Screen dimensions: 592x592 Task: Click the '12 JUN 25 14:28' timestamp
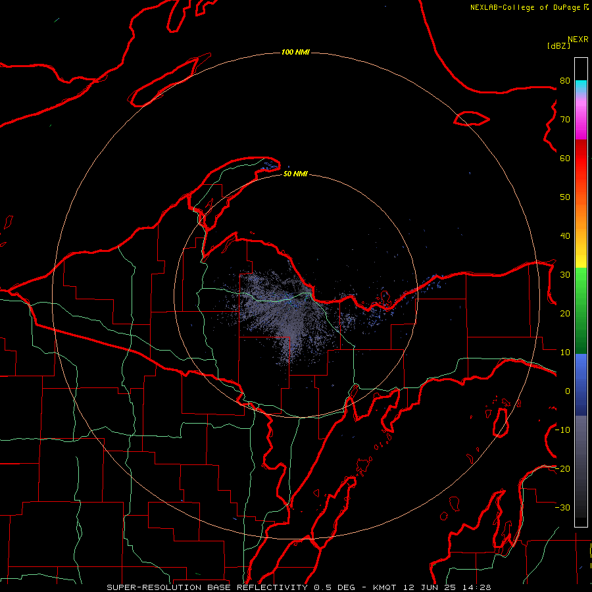[x=447, y=587]
